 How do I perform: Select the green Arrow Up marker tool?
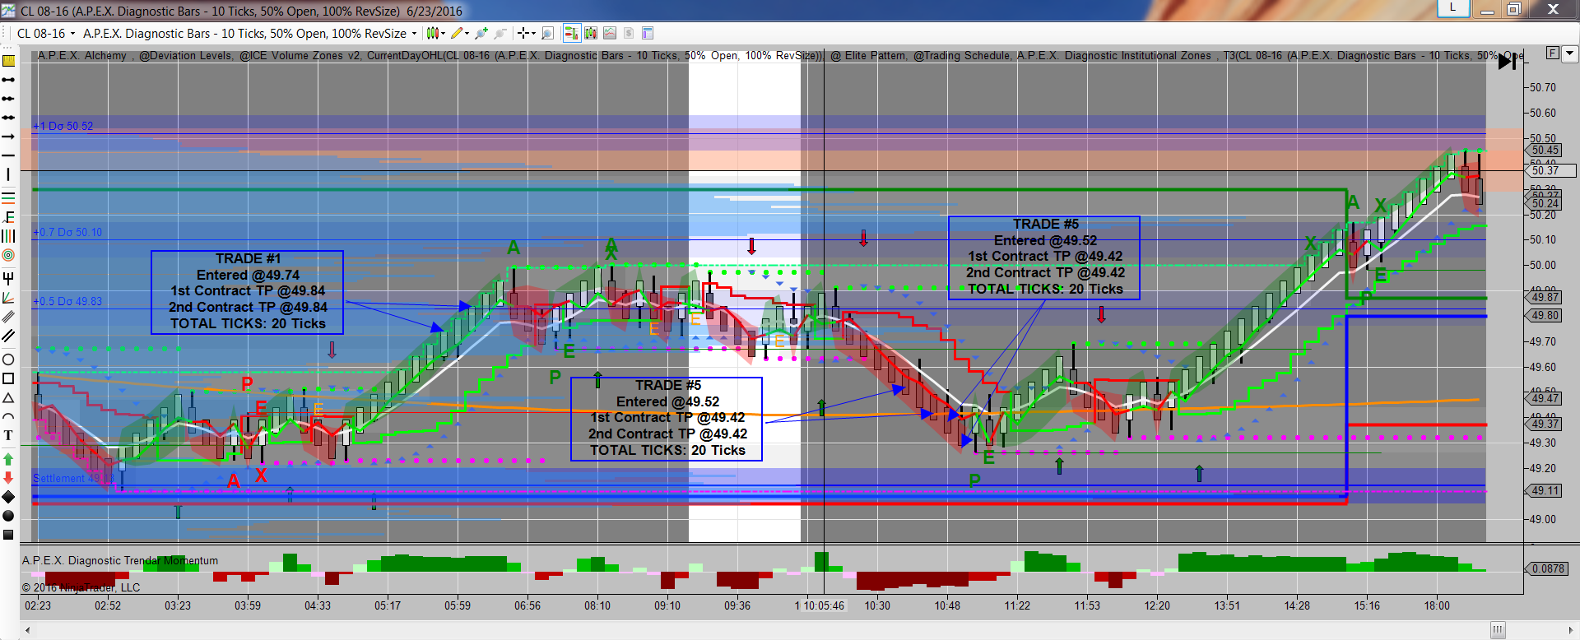8,459
